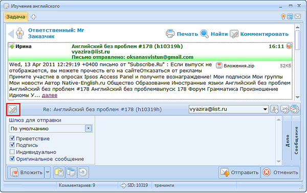Open the далее read-more link
Image resolution: width=307 pixels, height=193 pixels.
(50, 95)
